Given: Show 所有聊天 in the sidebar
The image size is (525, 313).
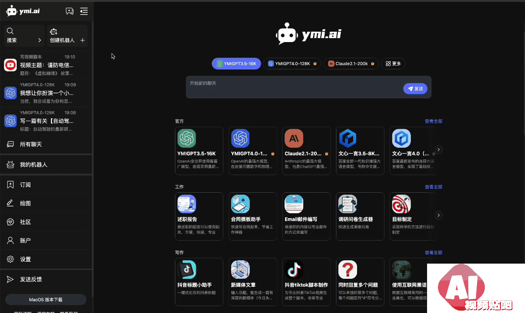Looking at the screenshot, I should click(x=46, y=144).
